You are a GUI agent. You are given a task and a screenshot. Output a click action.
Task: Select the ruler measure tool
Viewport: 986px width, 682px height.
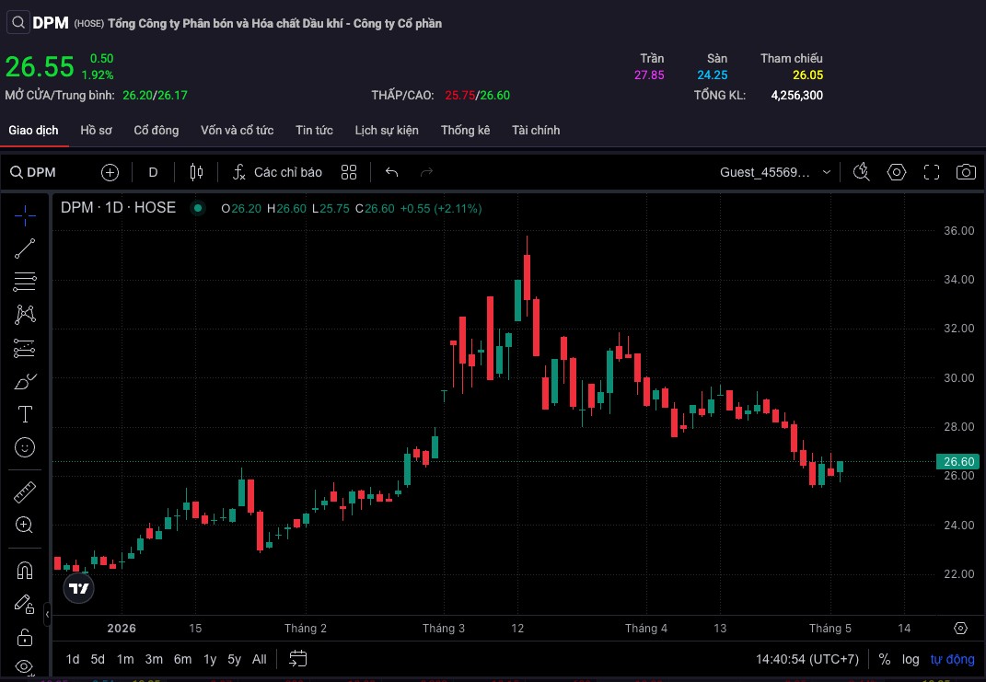[x=25, y=492]
